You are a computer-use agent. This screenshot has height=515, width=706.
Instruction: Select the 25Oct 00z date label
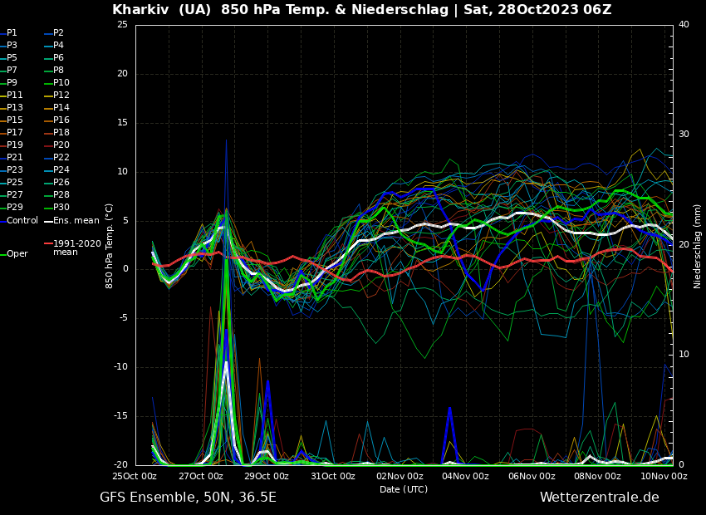[x=135, y=477]
